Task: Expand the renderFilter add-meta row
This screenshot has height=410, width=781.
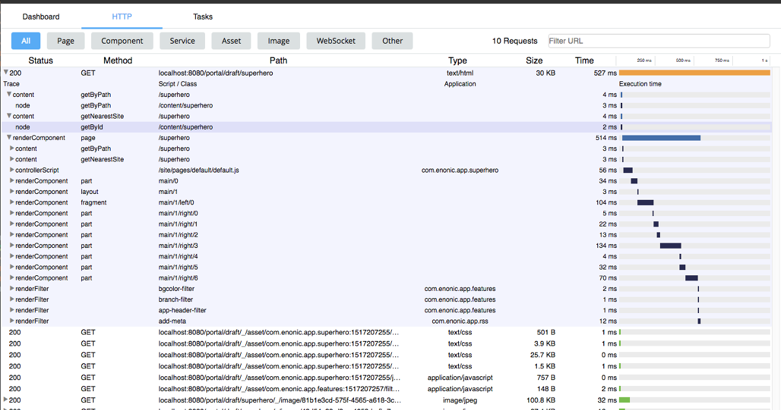Action: tap(12, 321)
